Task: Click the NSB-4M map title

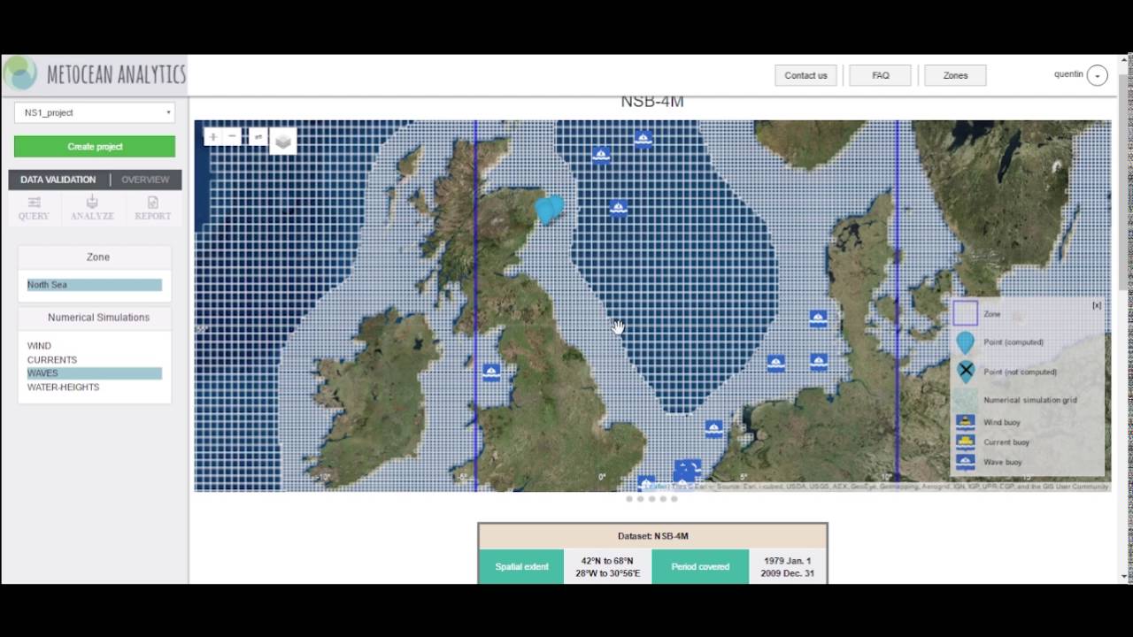Action: (652, 102)
